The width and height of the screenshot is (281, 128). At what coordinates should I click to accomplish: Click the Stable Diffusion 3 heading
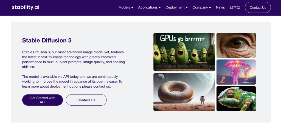coord(47,40)
